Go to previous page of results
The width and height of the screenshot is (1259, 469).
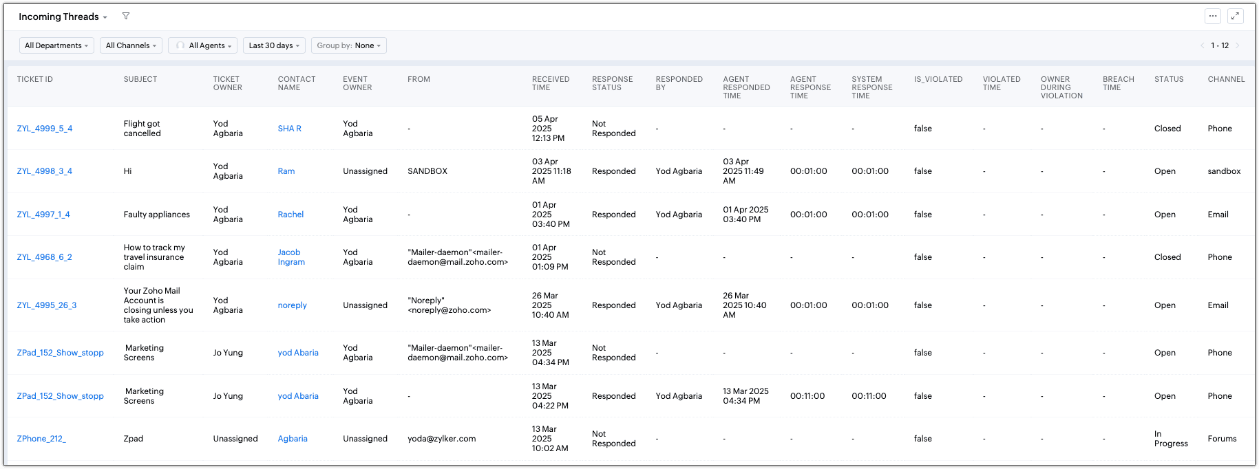tap(1203, 46)
